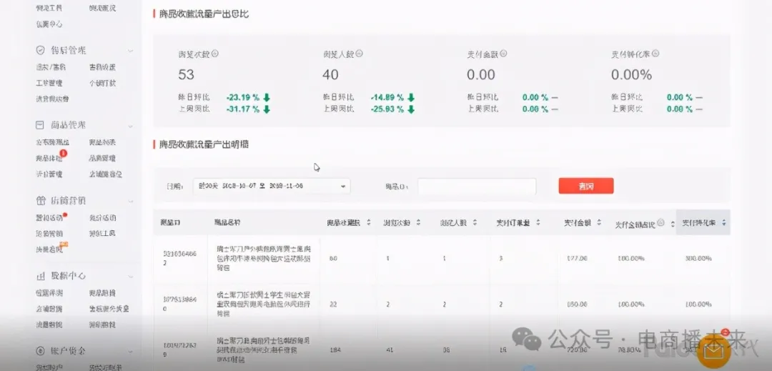Click the info icon beside 浏览次数 metric
The image size is (772, 371).
click(215, 54)
